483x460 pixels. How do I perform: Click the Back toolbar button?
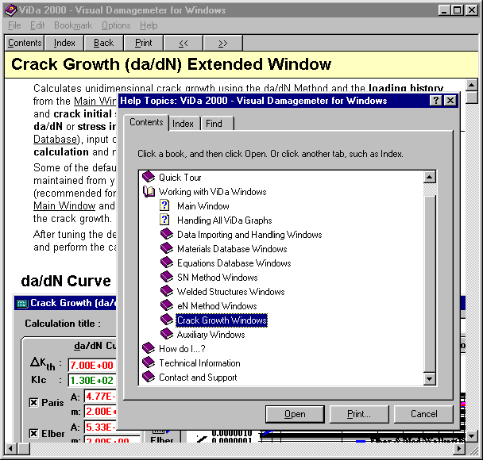pyautogui.click(x=104, y=43)
